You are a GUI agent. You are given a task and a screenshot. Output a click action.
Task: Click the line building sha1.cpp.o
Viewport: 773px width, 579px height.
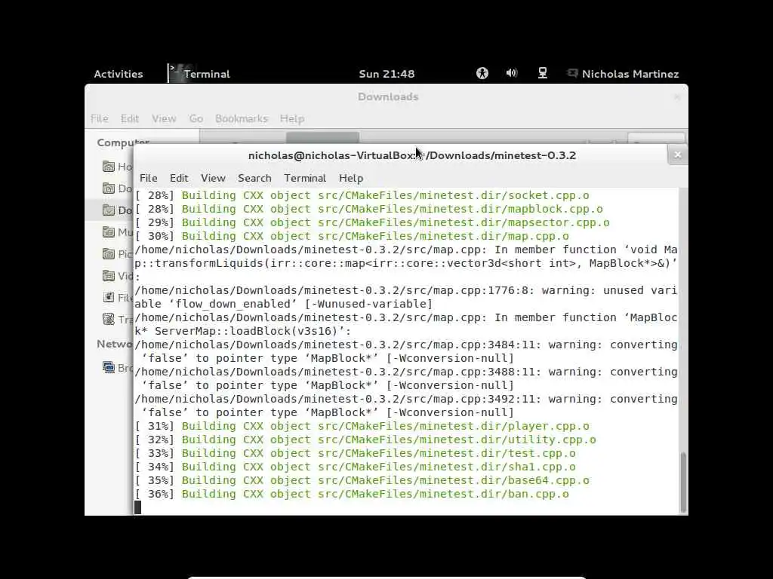(x=356, y=467)
